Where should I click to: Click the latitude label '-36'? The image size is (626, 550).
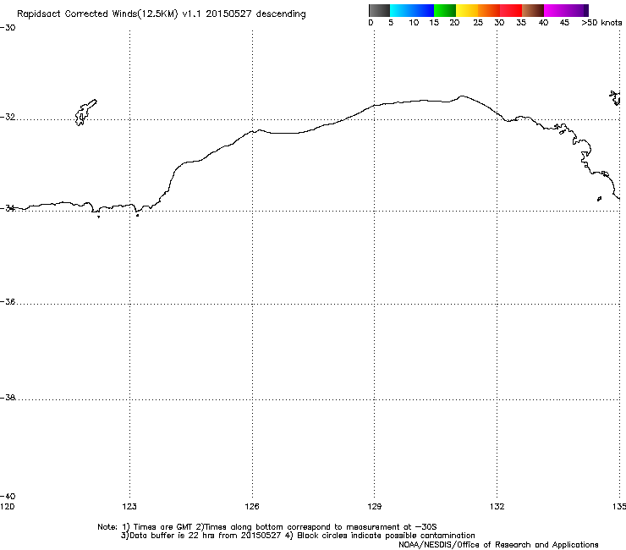click(8, 301)
